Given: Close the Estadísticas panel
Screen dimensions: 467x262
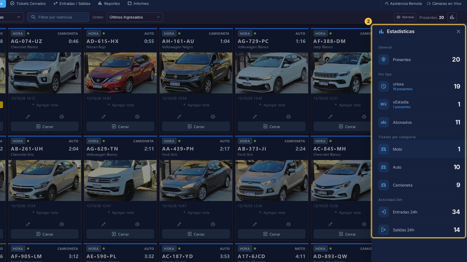Looking at the screenshot, I should click(458, 31).
